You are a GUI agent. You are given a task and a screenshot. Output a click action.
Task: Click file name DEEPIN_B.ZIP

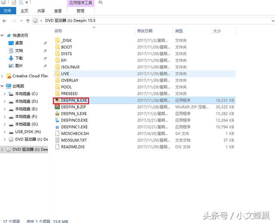[73, 107]
